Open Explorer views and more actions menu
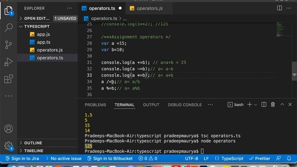Image resolution: width=297 pixels, height=167 pixels. 70,8
